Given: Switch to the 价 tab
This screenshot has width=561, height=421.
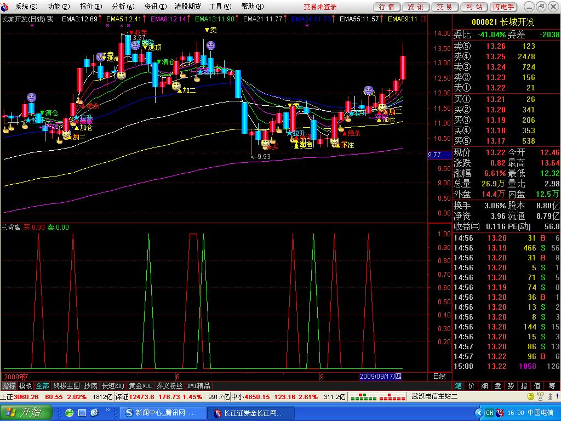Looking at the screenshot, I should pos(472,385).
